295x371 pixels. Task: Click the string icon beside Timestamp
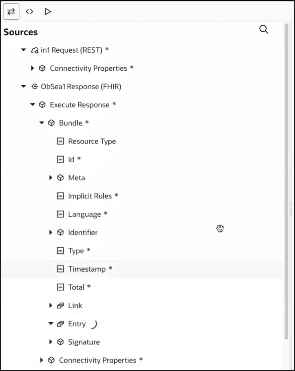coord(60,269)
